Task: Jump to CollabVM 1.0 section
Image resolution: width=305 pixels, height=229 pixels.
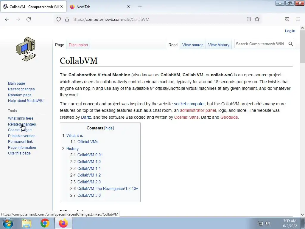Action: pyautogui.click(x=89, y=162)
